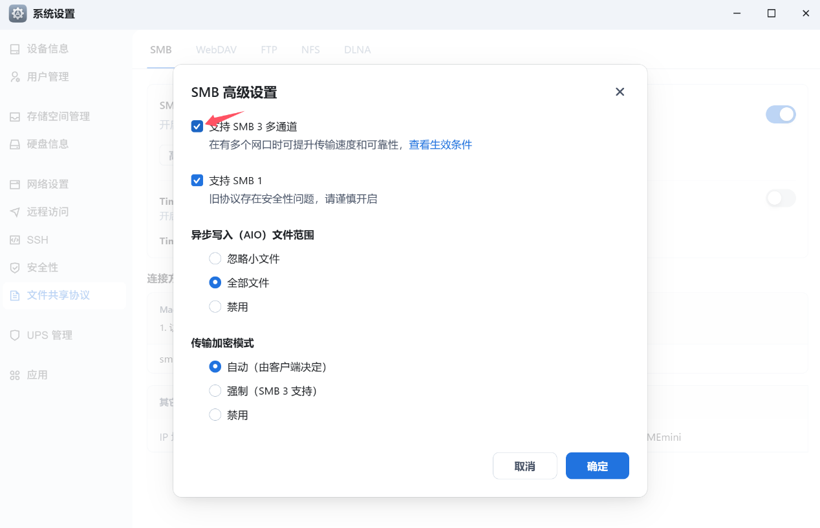The height and width of the screenshot is (528, 820).
Task: Open SSH settings icon in sidebar
Action: click(15, 240)
